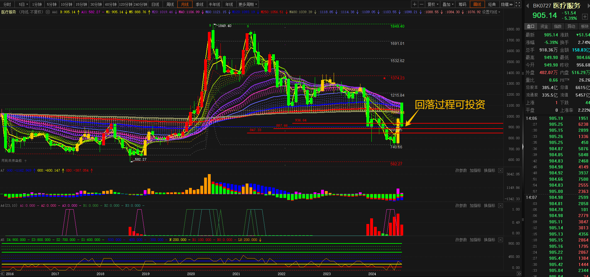Open the 资金 tab in the side panel
Screen dimensions: 590x277
tap(544, 26)
